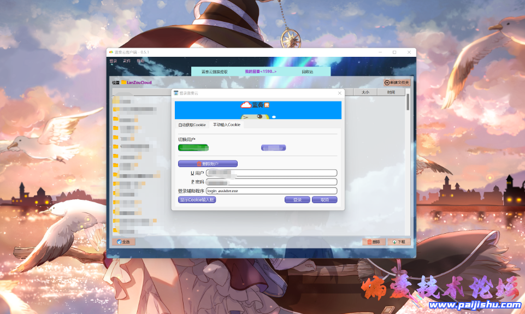Open the 登录 menu in menu bar
Image resolution: width=525 pixels, height=314 pixels.
[x=113, y=61]
